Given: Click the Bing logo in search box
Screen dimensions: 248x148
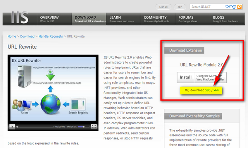Looking at the screenshot, I should click(x=231, y=7).
